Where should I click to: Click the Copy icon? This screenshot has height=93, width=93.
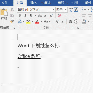[x=12, y=16]
